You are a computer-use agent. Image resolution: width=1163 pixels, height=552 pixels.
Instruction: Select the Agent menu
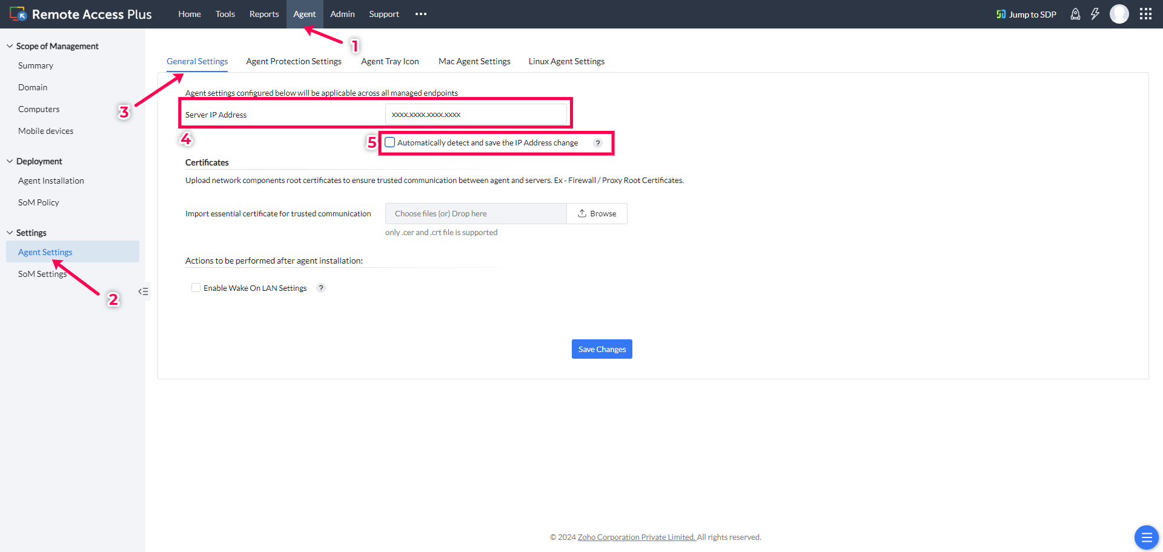[x=305, y=14]
